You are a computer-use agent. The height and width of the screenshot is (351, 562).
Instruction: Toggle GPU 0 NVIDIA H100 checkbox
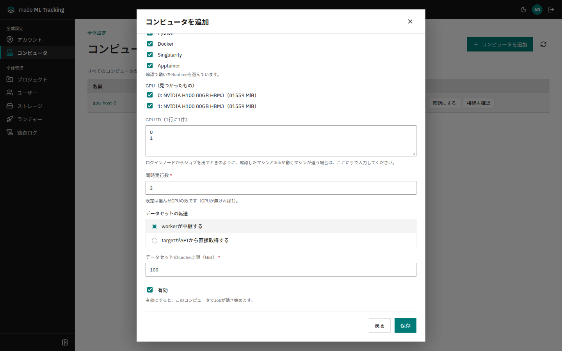coord(150,95)
